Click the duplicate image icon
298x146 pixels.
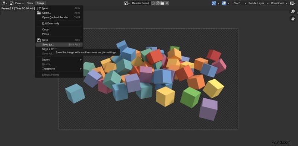[158, 3]
